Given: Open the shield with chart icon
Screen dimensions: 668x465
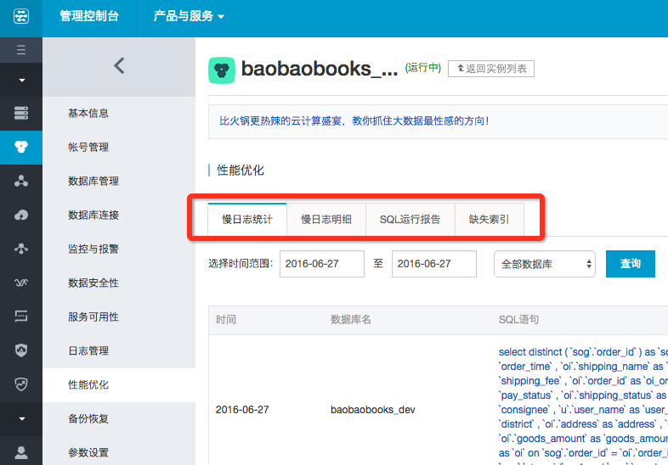Looking at the screenshot, I should [21, 384].
